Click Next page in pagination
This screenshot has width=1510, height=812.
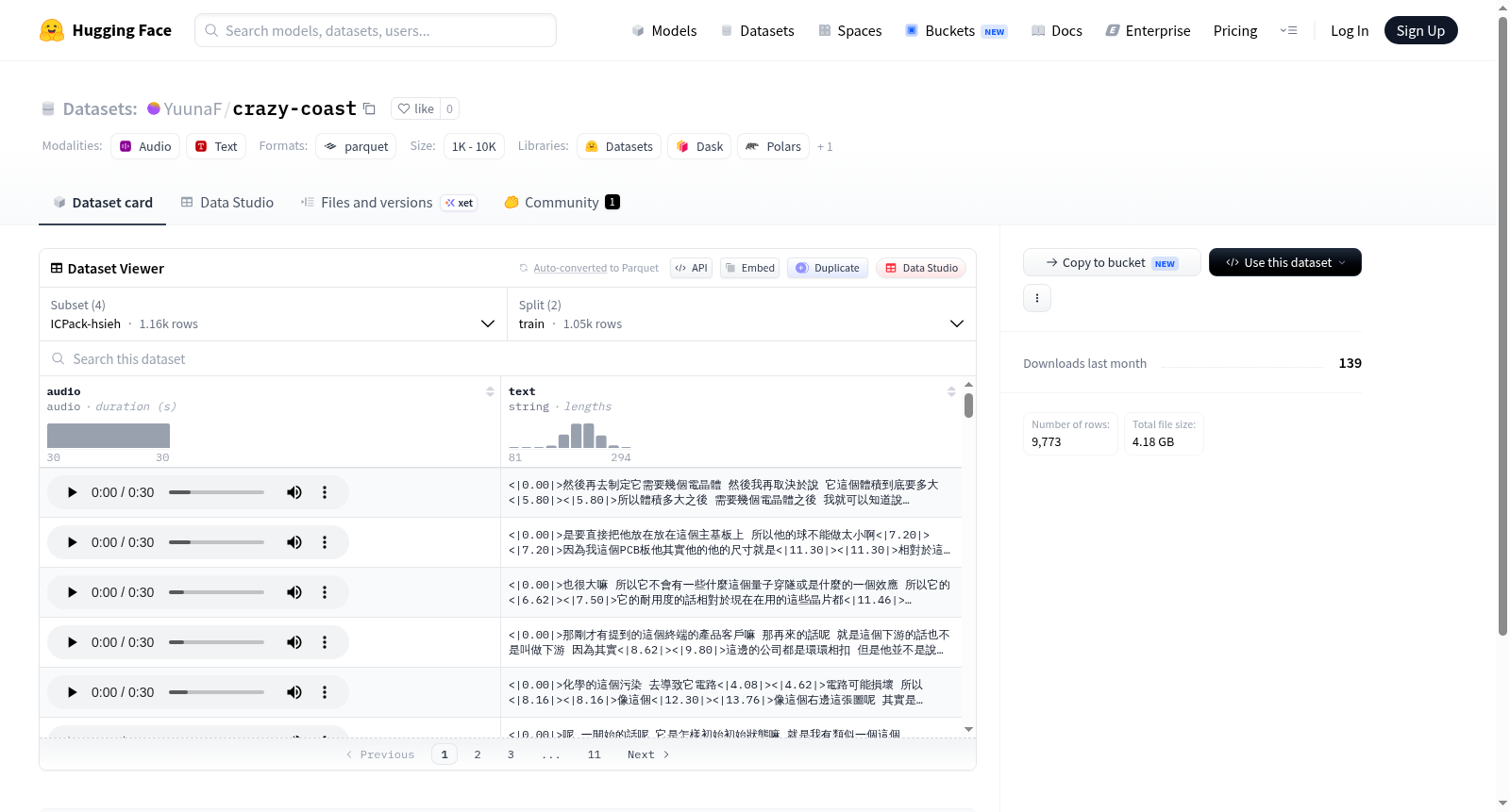[x=648, y=754]
